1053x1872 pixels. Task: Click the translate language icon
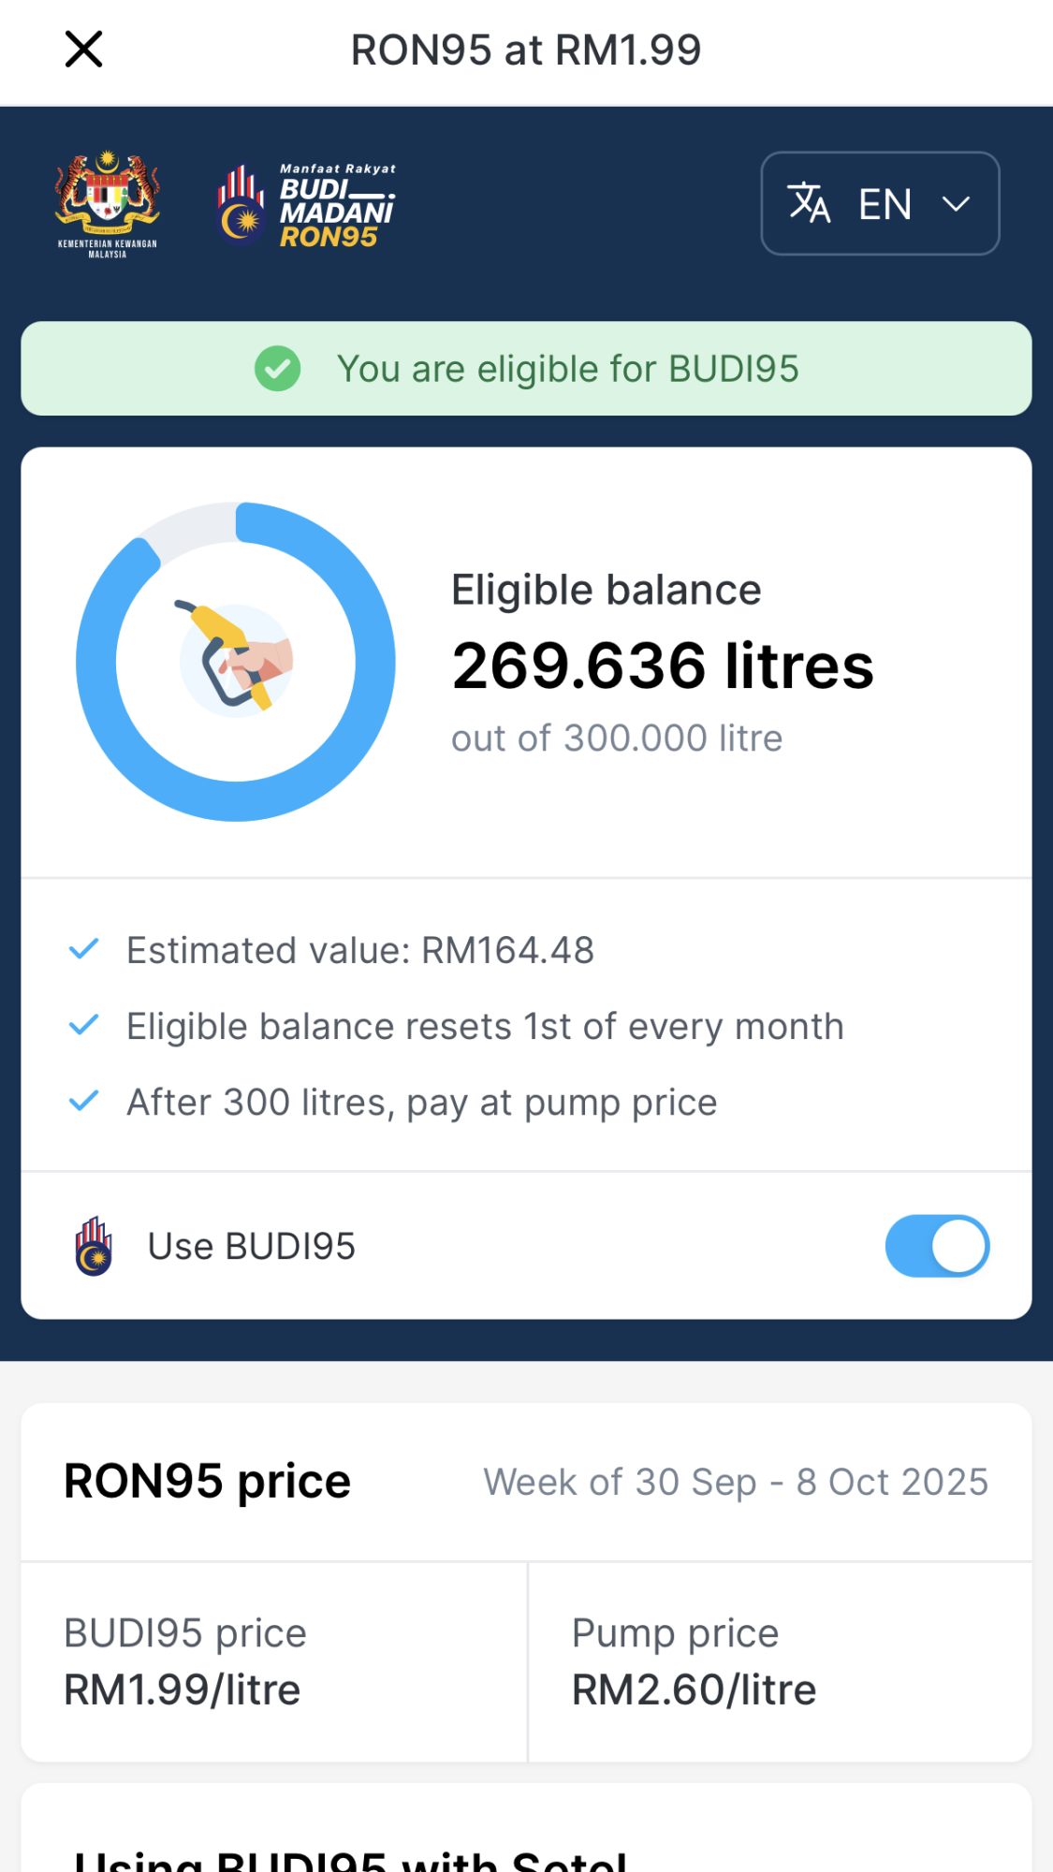tap(809, 203)
